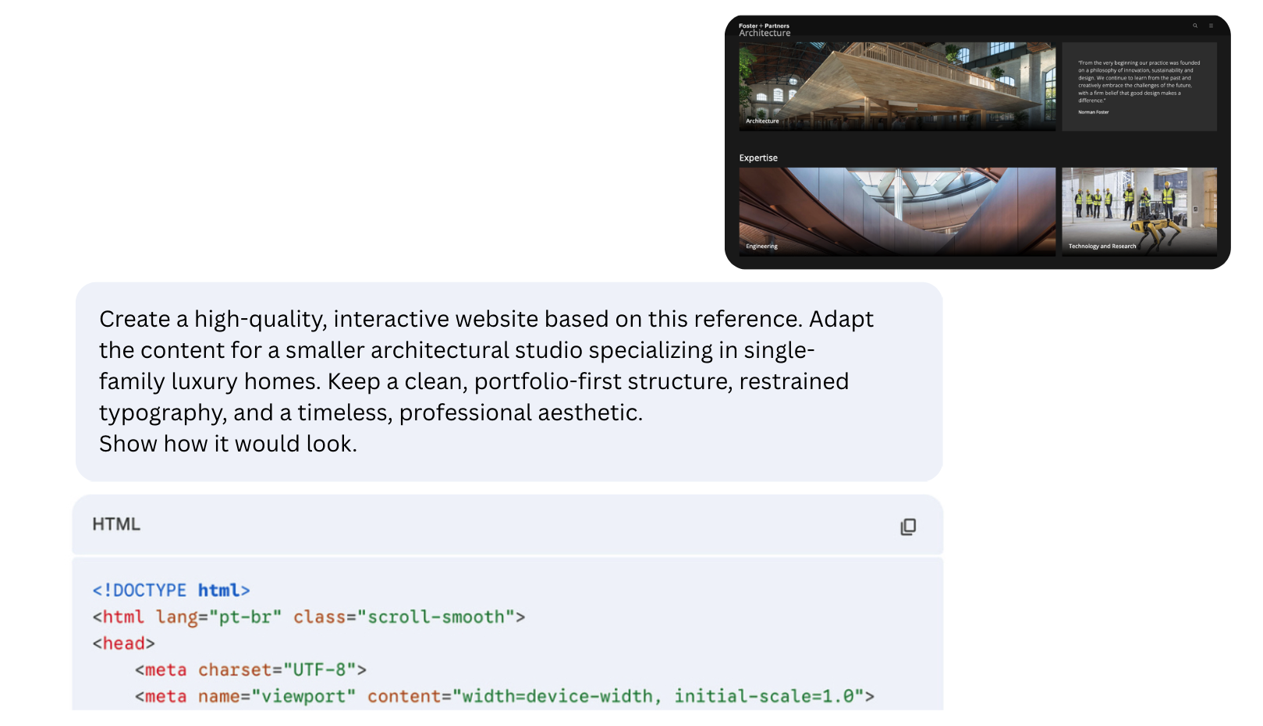Screen dimensions: 1263x726
Task: Open the hamburger menu in reference image
Action: 1211,26
